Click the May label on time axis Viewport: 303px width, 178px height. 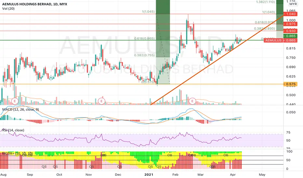(262, 174)
